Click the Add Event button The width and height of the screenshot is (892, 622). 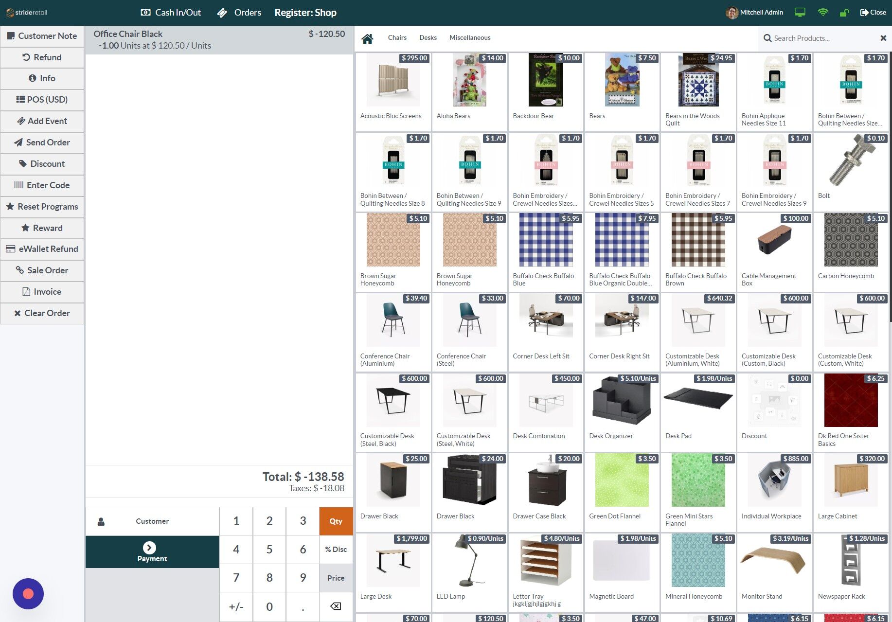[42, 121]
